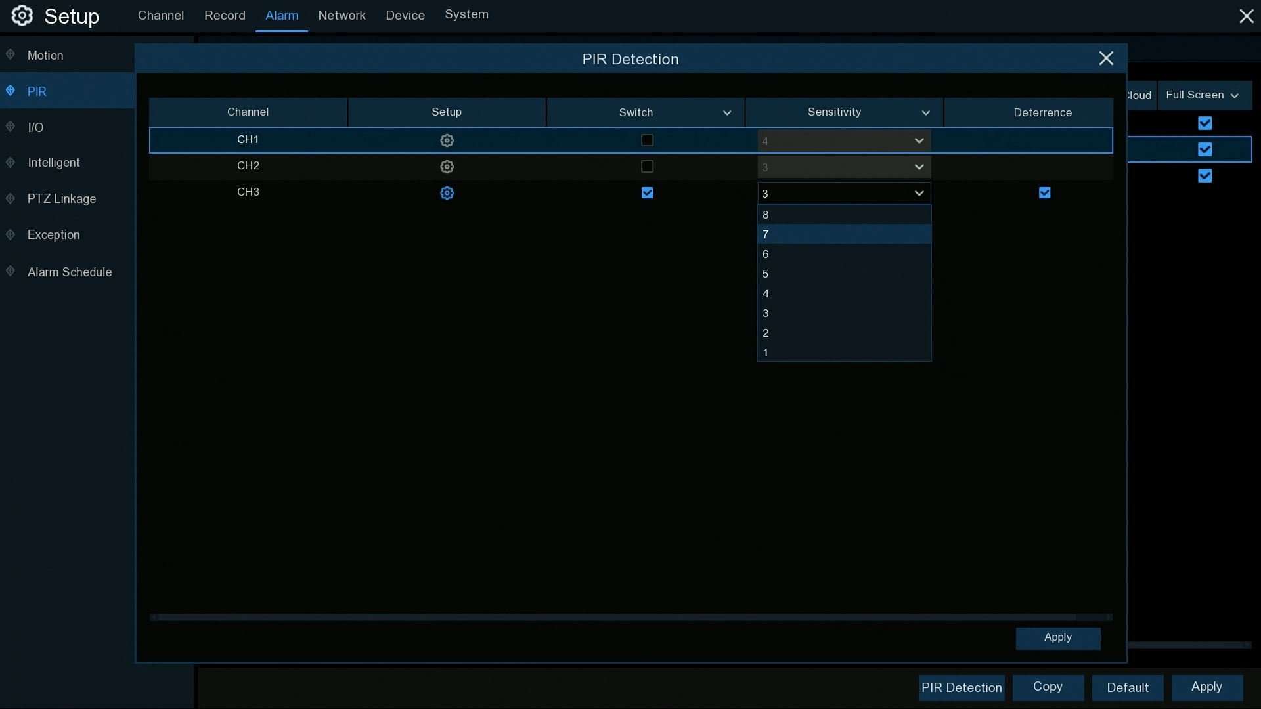
Task: Expand the Switch column header dropdown
Action: (727, 113)
